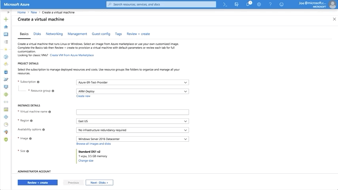Open the Security Center green shield icon

pos(6,140)
